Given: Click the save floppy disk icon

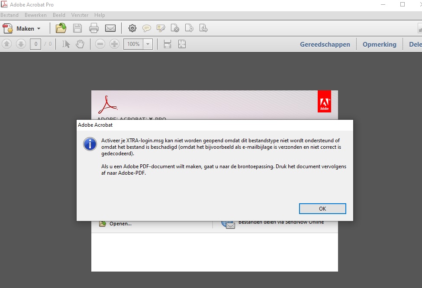Looking at the screenshot, I should point(77,29).
